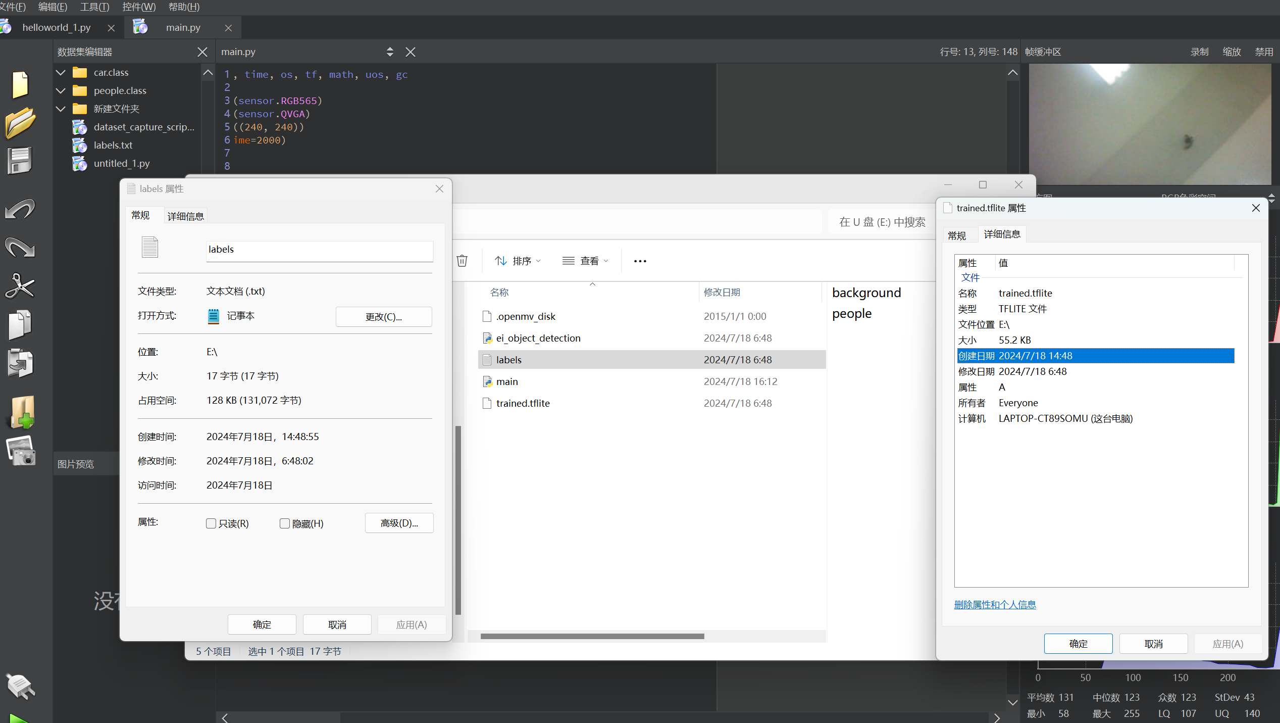Click the Open File folder icon

pyautogui.click(x=20, y=122)
